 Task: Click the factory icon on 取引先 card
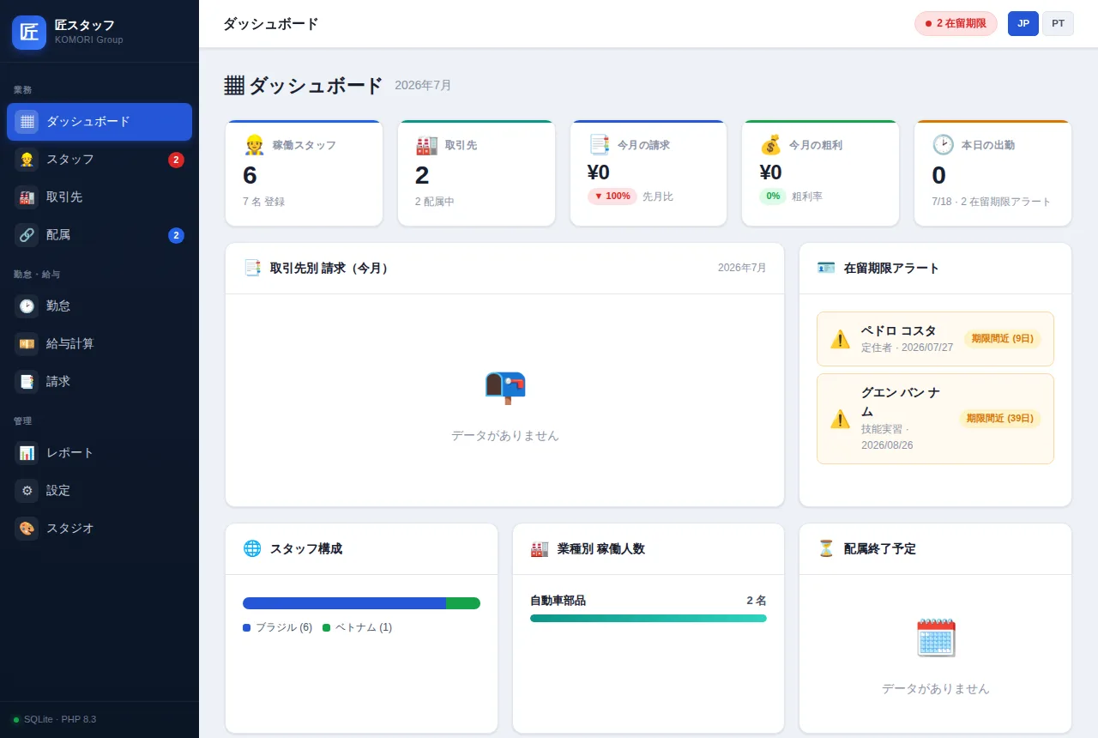426,145
